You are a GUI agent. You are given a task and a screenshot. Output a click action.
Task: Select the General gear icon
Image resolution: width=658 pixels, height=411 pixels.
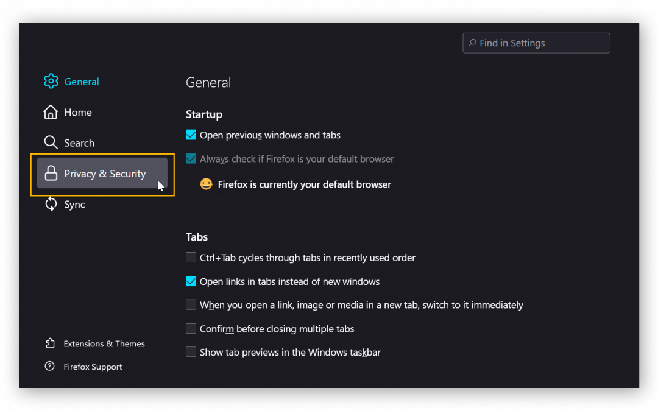[51, 81]
